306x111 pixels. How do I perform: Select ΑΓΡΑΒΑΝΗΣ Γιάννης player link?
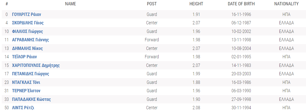coord(30,40)
